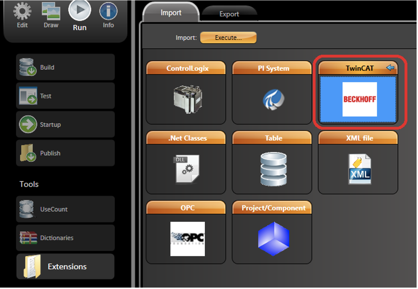This screenshot has height=289, width=418.
Task: Open the Extensions tool text
Action: 67,267
